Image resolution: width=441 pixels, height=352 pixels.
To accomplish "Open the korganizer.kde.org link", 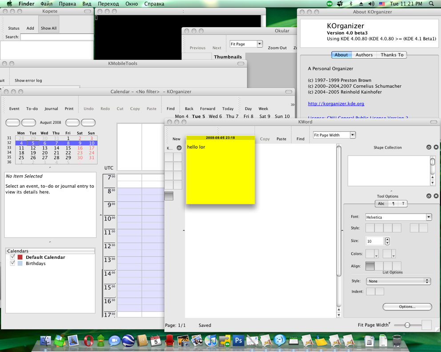I will click(336, 103).
